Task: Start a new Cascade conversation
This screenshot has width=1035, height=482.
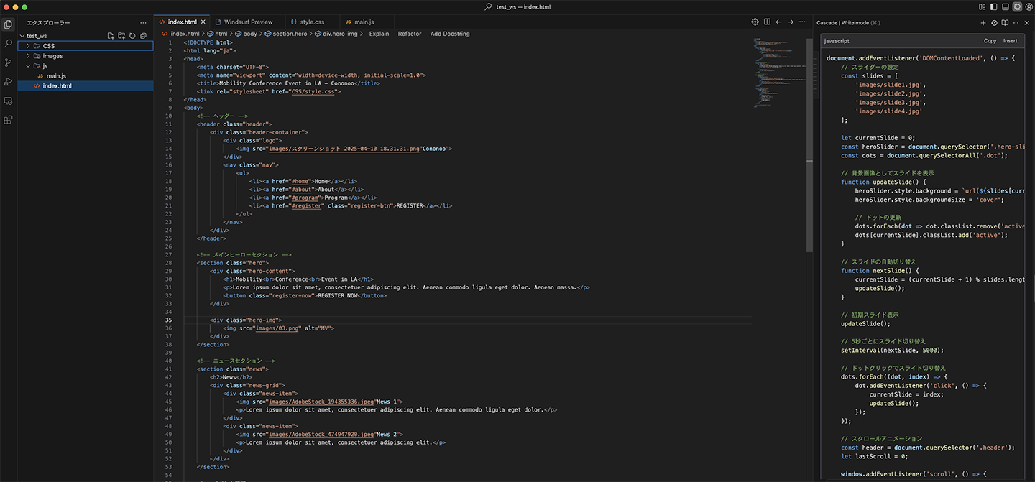Action: tap(983, 23)
